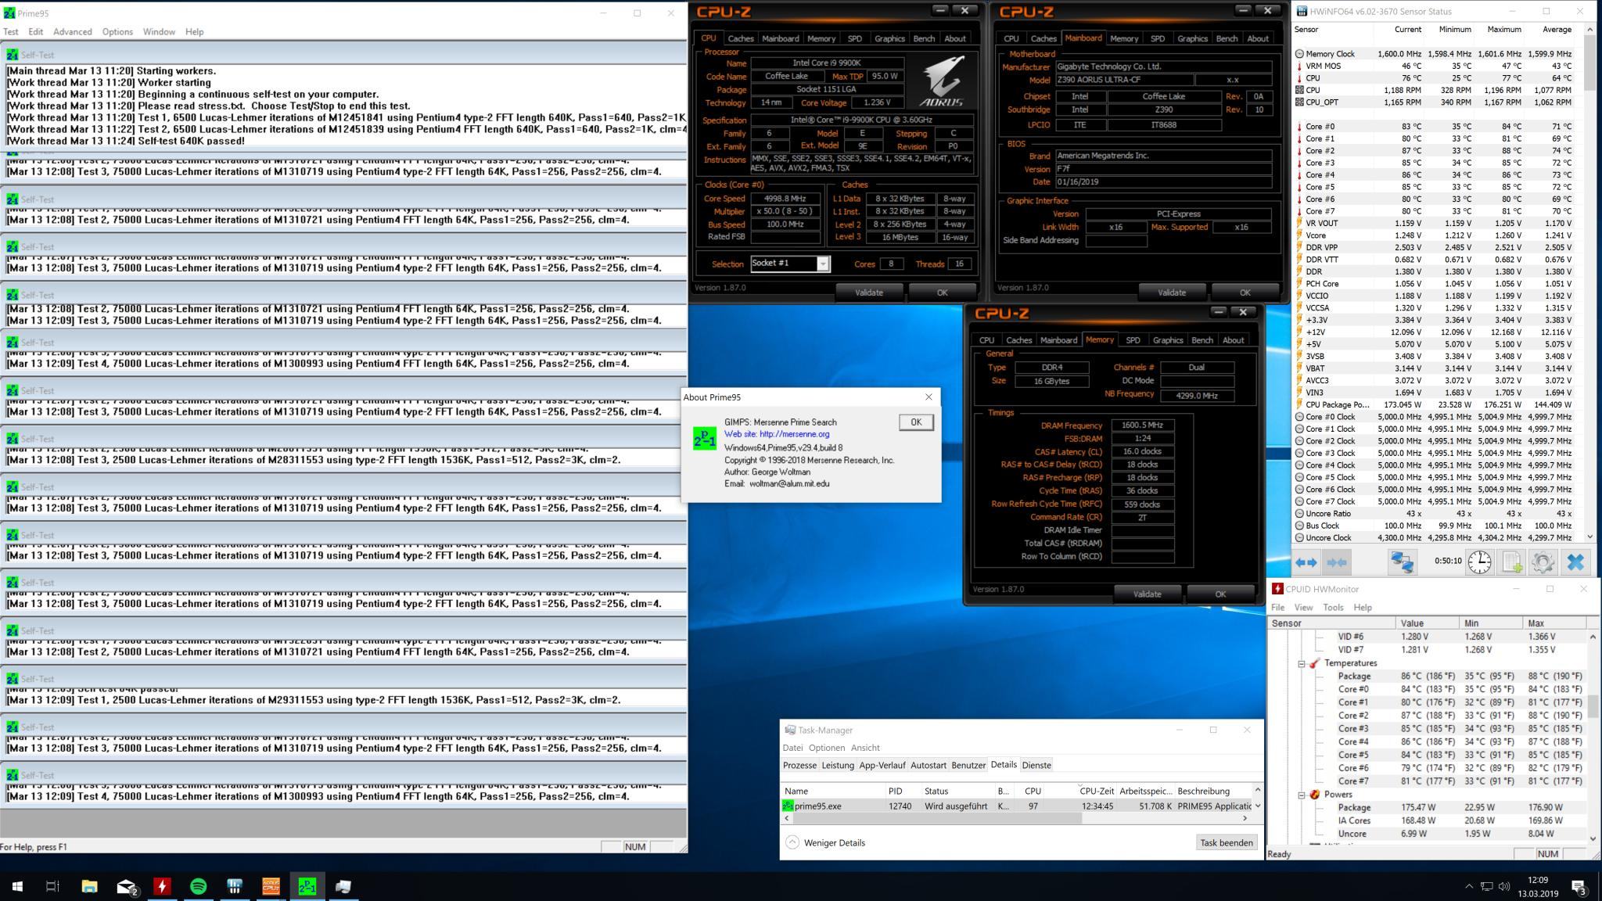The height and width of the screenshot is (901, 1602).
Task: Open Task Manager Ansicht menu
Action: 865,748
